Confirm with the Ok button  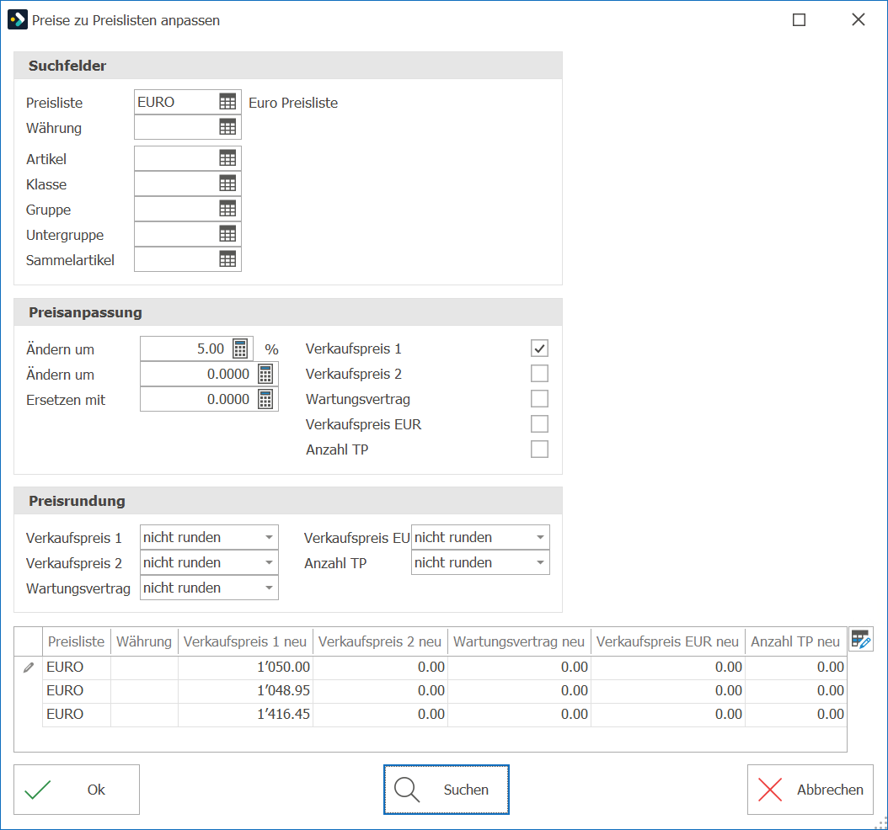77,790
